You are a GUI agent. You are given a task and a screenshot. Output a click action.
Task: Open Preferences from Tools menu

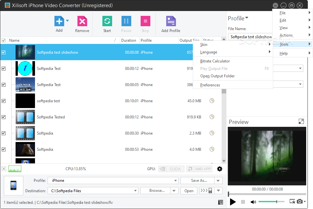coord(233,85)
